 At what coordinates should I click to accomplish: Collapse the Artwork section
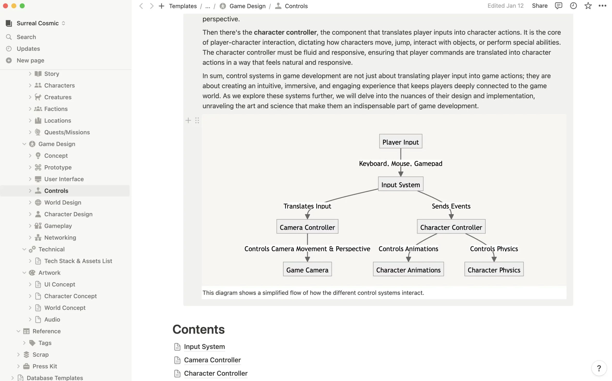[x=24, y=273]
